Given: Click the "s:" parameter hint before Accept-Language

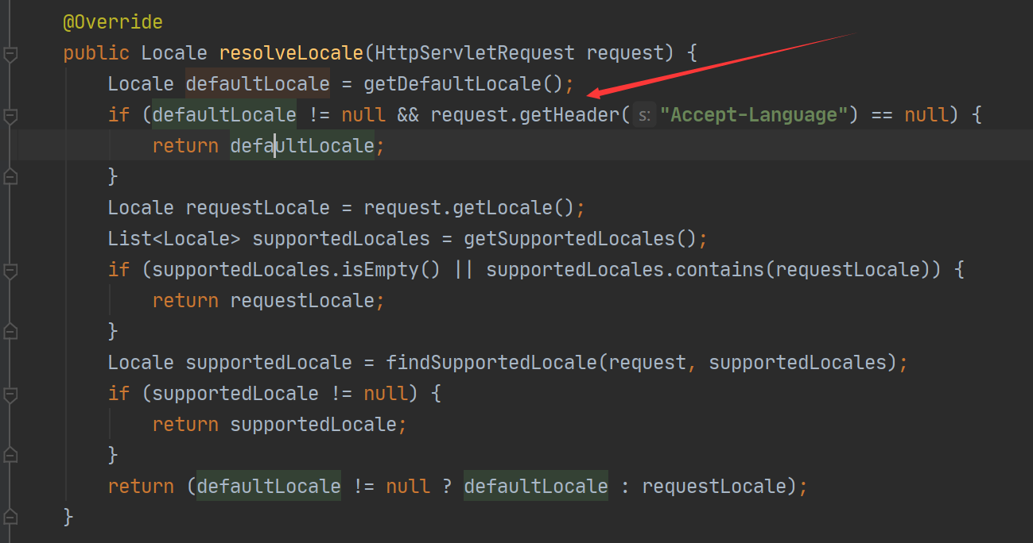Looking at the screenshot, I should pos(644,115).
